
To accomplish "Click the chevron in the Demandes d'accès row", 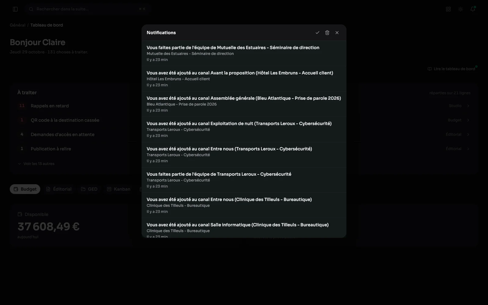I will point(468,135).
